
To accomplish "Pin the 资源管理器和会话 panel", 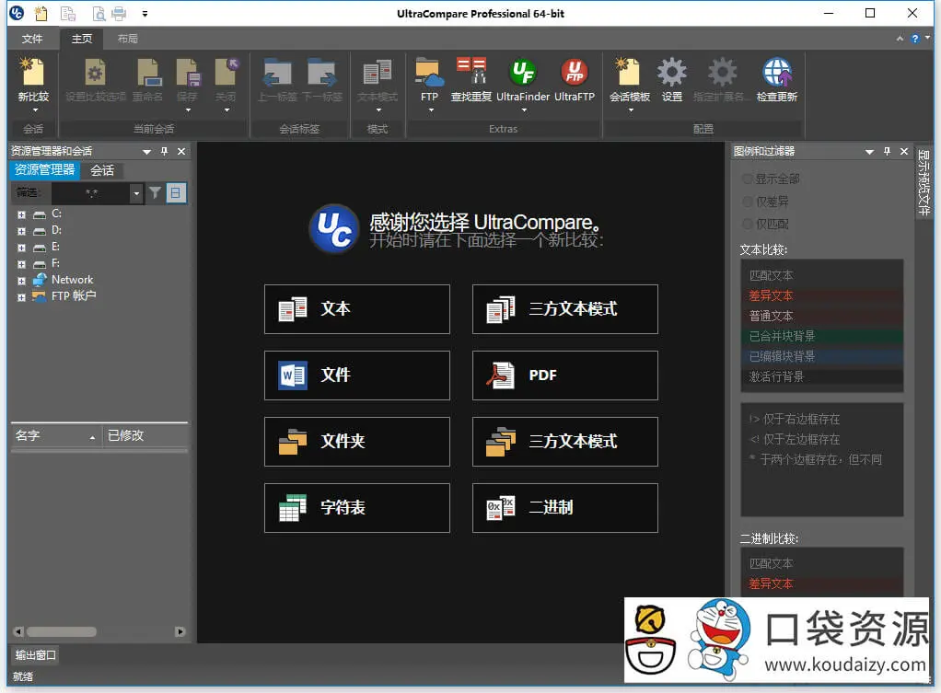I will [x=164, y=151].
